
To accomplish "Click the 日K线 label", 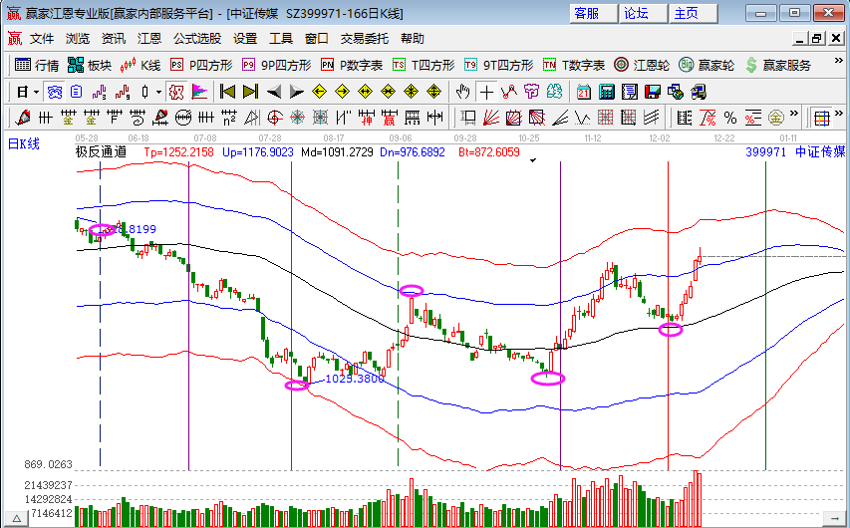I will pos(23,144).
